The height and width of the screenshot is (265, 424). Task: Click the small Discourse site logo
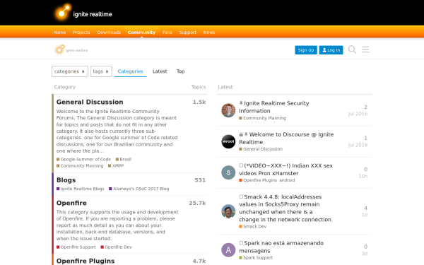click(71, 49)
